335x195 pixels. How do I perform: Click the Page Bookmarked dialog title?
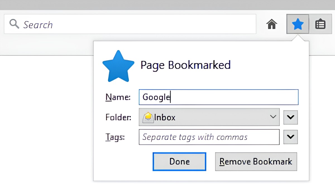point(185,65)
